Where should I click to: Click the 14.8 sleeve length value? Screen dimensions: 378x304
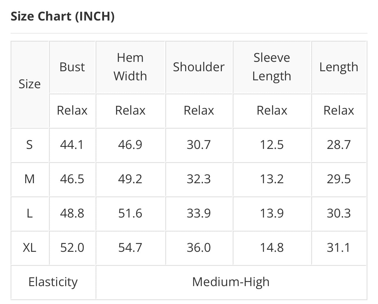pos(272,248)
